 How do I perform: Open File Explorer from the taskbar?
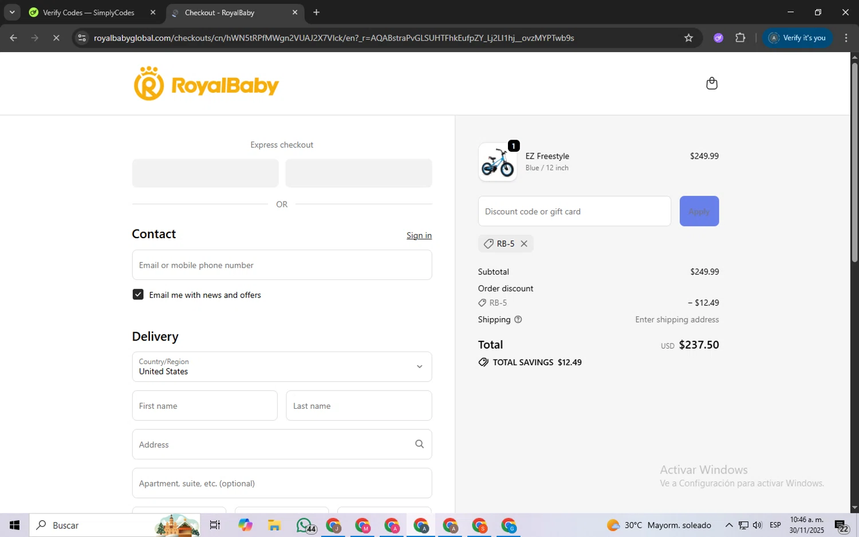(x=274, y=525)
